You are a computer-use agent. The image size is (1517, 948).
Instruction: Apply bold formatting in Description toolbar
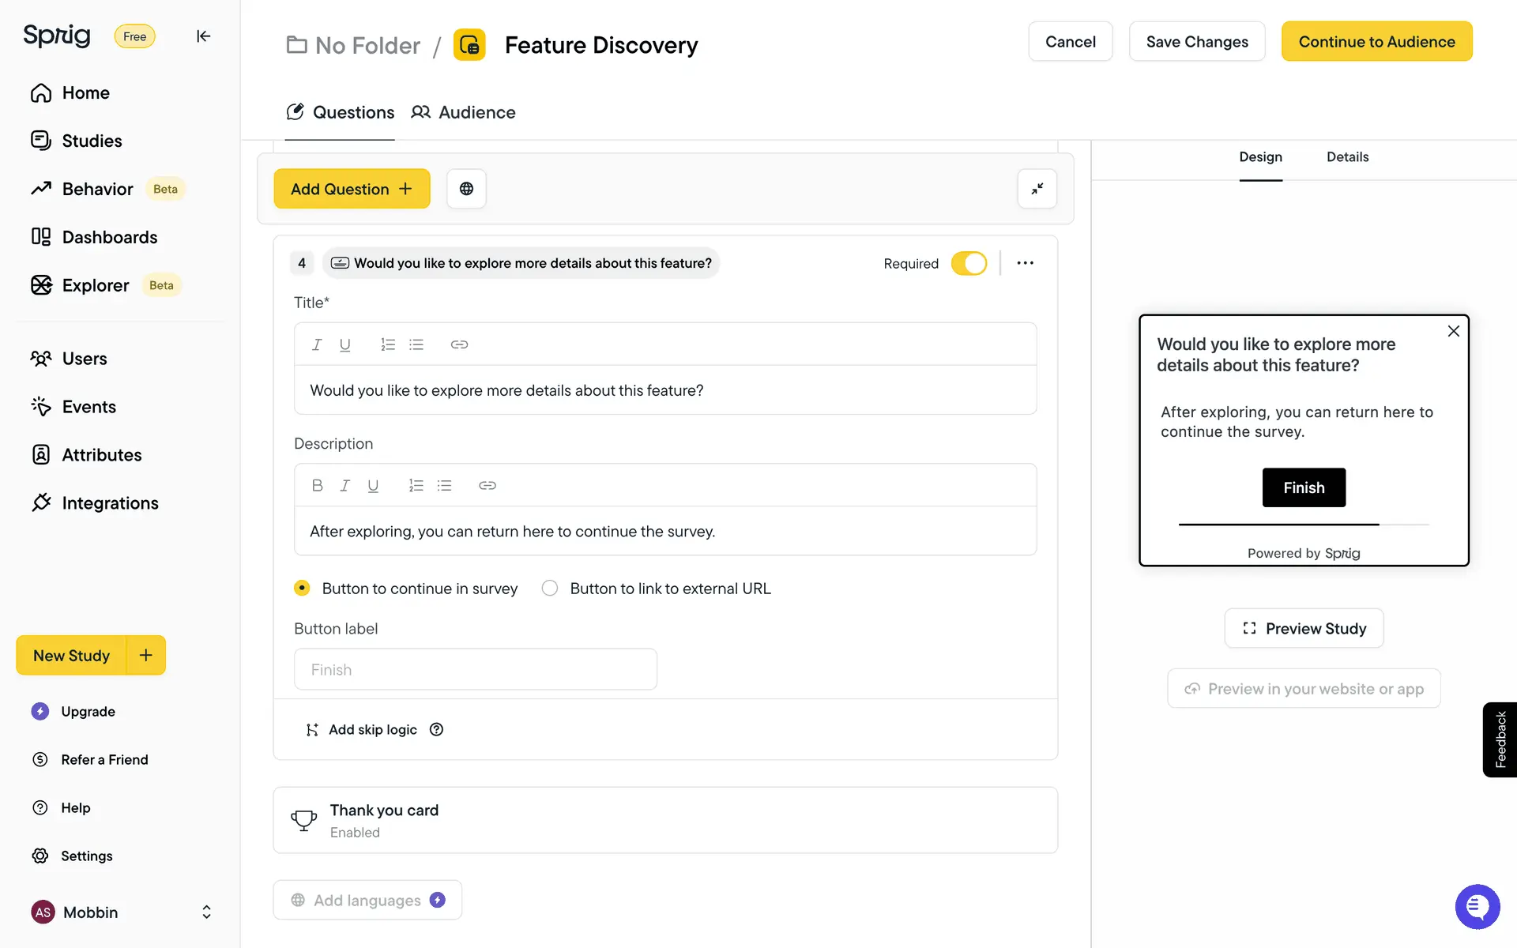coord(317,486)
